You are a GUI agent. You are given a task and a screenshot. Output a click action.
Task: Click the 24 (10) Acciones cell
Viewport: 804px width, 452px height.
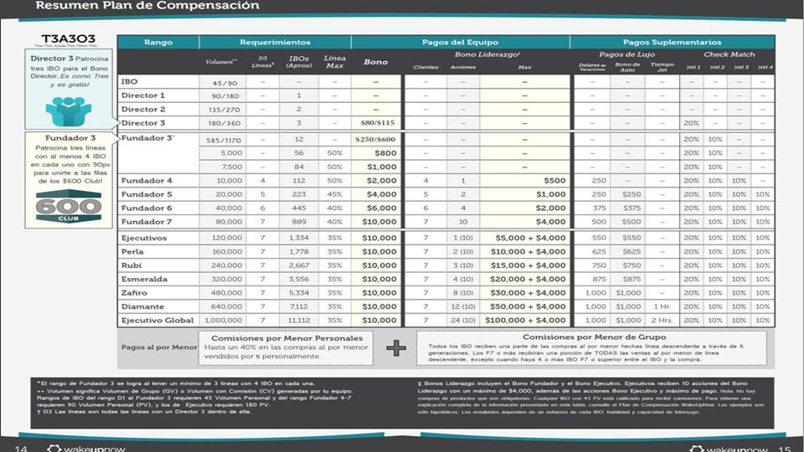pyautogui.click(x=463, y=321)
